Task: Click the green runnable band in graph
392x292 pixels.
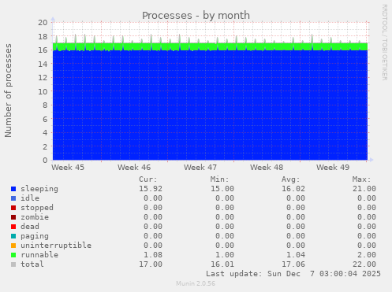Action: 210,46
